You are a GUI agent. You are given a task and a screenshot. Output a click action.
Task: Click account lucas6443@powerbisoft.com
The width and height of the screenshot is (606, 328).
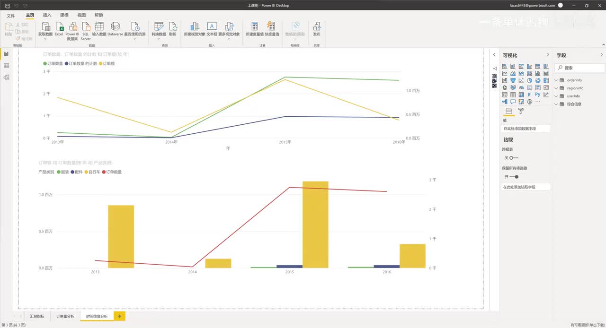[x=532, y=5]
